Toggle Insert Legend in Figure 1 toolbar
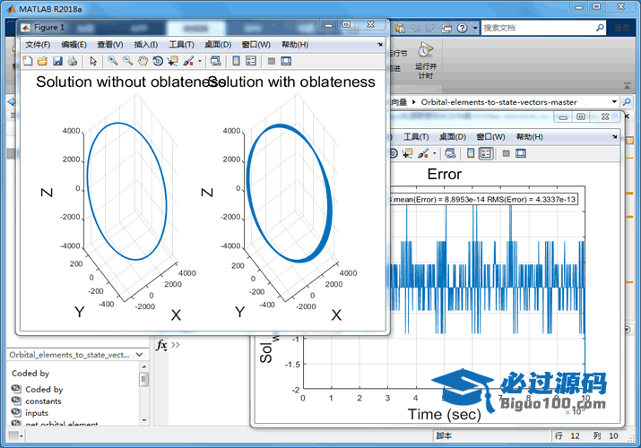The image size is (641, 448). tap(251, 61)
